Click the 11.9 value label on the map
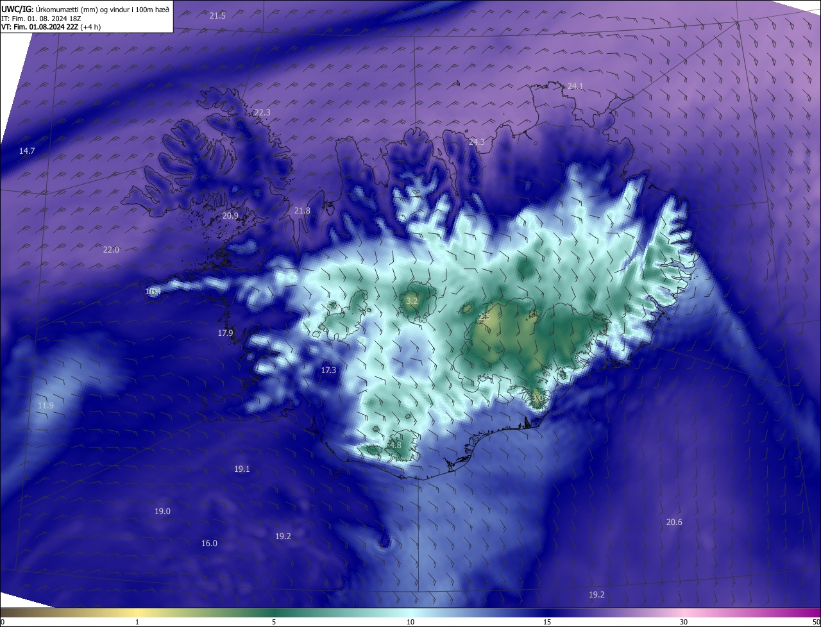The height and width of the screenshot is (627, 821). coord(46,405)
